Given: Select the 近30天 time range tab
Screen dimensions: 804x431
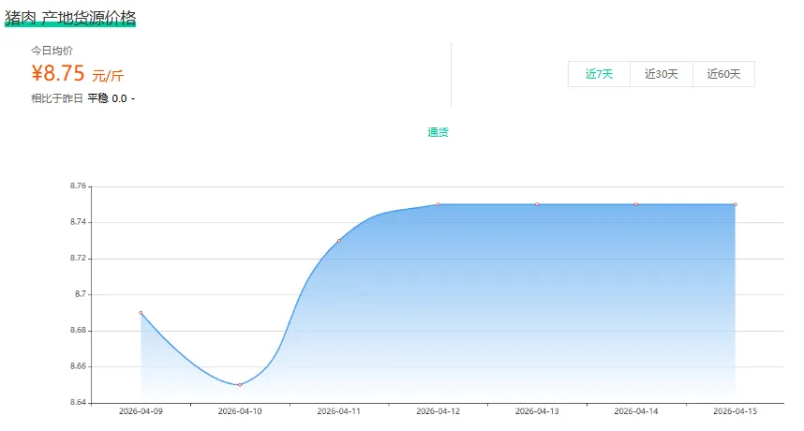Looking at the screenshot, I should tap(662, 74).
